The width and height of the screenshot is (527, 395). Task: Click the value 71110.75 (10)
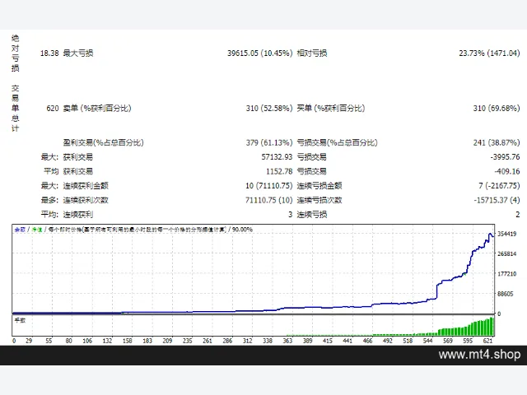(269, 200)
